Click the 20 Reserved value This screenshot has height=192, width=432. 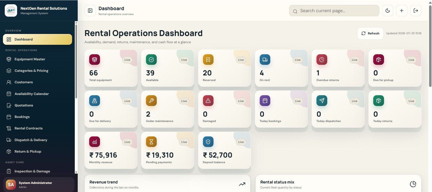click(x=207, y=73)
